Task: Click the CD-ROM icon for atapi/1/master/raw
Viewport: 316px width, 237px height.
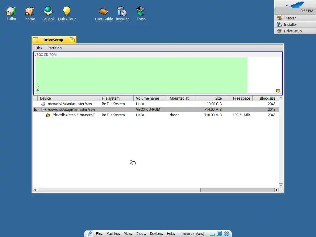Action: 43,110
